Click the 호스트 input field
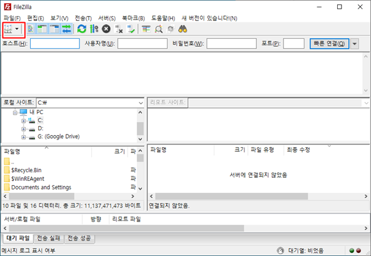Image resolution: width=371 pixels, height=256 pixels. [x=55, y=44]
